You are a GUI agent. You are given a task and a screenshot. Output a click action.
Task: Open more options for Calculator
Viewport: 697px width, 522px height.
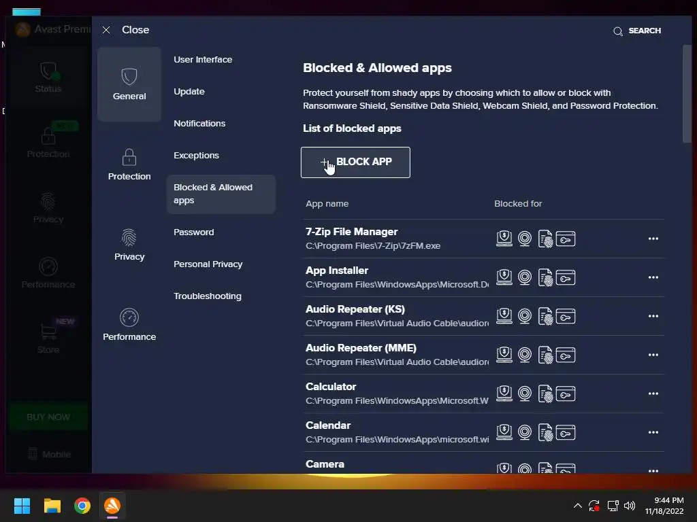(x=653, y=394)
